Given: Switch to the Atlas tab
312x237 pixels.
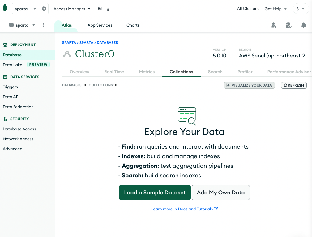Looking at the screenshot, I should coord(67,25).
